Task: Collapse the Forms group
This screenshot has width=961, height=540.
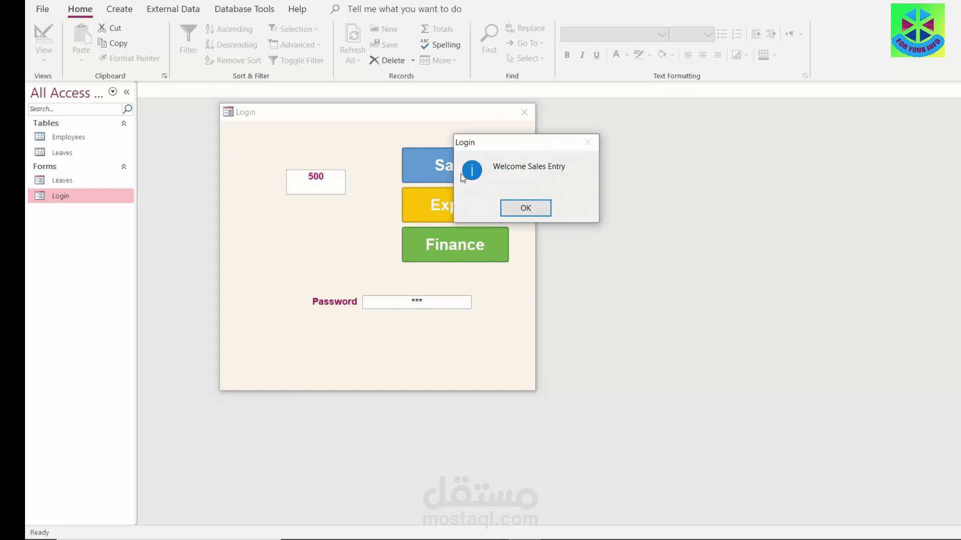Action: pos(124,166)
